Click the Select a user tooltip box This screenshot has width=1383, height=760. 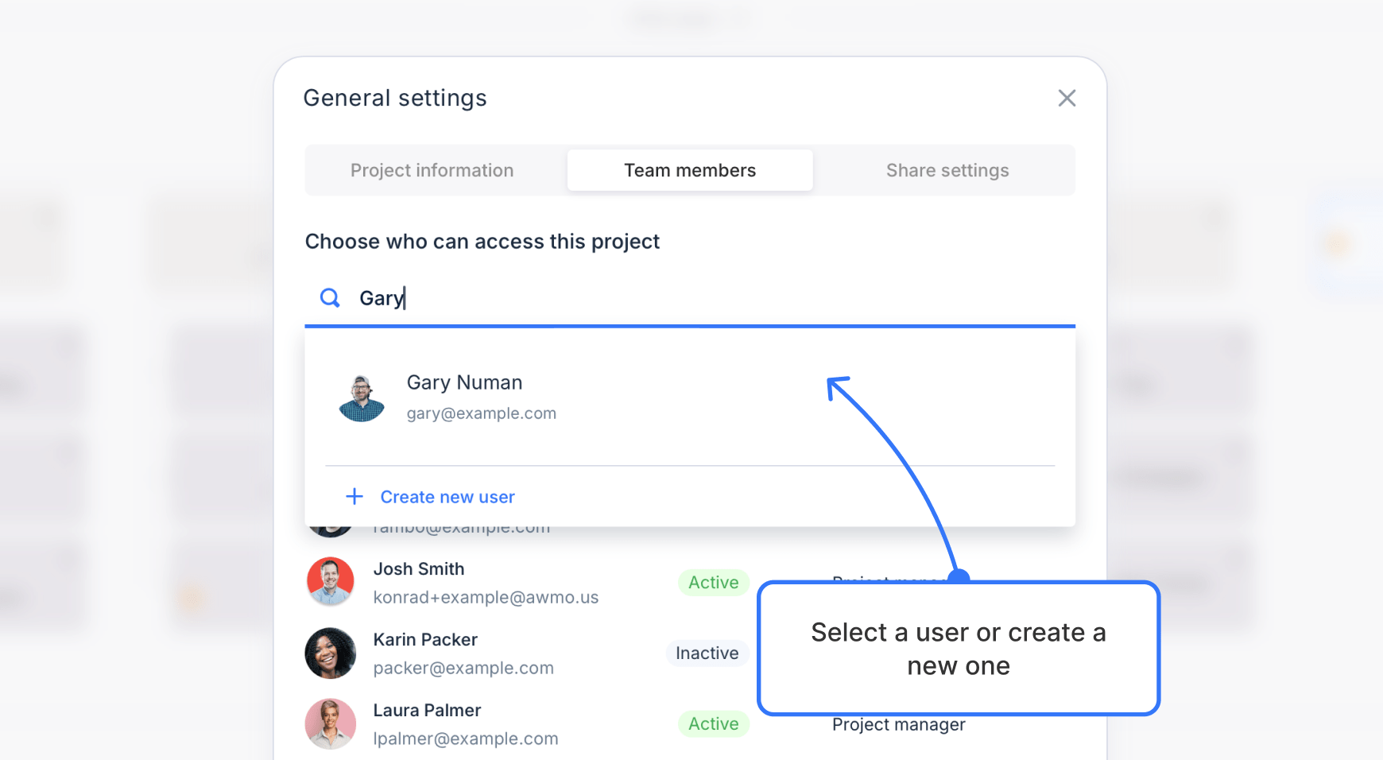(x=958, y=649)
